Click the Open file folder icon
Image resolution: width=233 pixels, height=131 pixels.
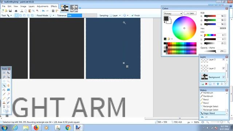click(6, 11)
